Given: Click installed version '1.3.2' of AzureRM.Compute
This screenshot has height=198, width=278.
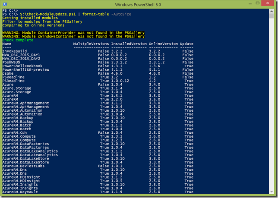Looking at the screenshot, I should (117, 136).
